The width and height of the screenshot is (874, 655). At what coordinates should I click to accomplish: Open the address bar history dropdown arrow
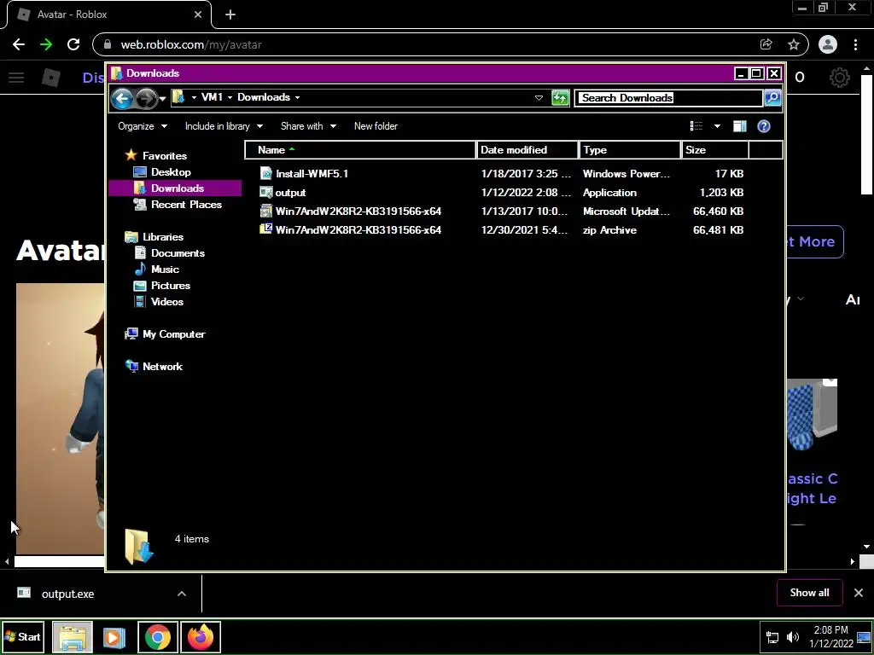click(539, 98)
